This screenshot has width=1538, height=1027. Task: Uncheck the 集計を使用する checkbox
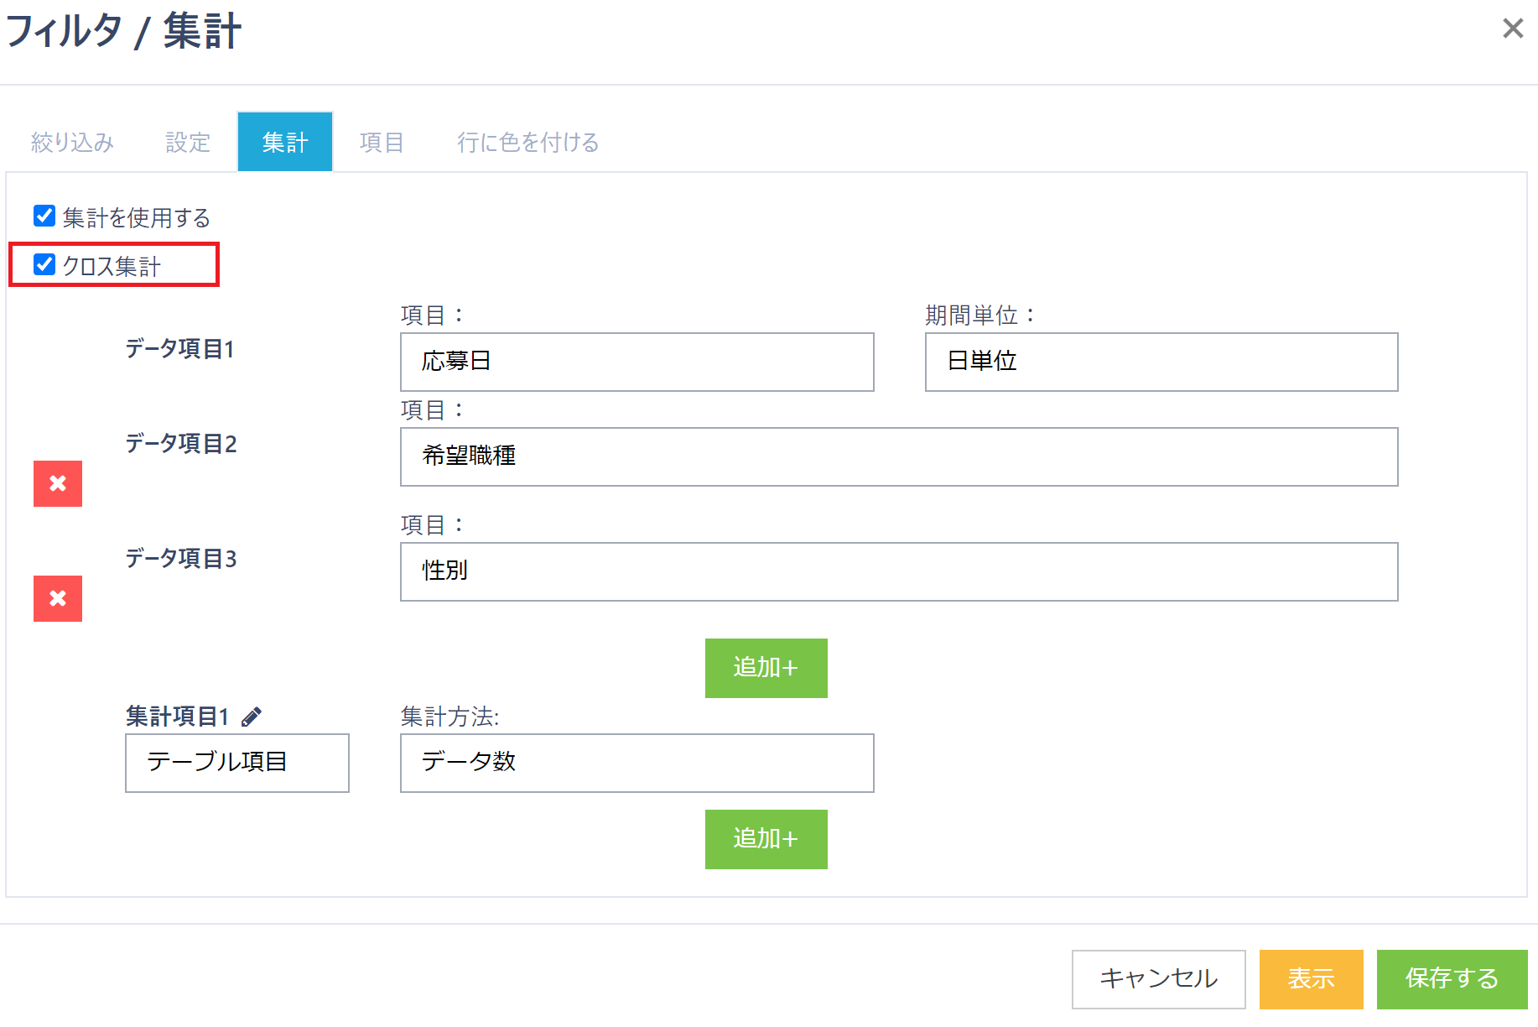pyautogui.click(x=43, y=216)
